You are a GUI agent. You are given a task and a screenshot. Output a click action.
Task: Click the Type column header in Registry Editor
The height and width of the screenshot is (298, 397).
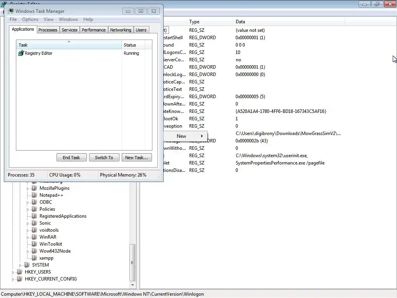tap(210, 22)
